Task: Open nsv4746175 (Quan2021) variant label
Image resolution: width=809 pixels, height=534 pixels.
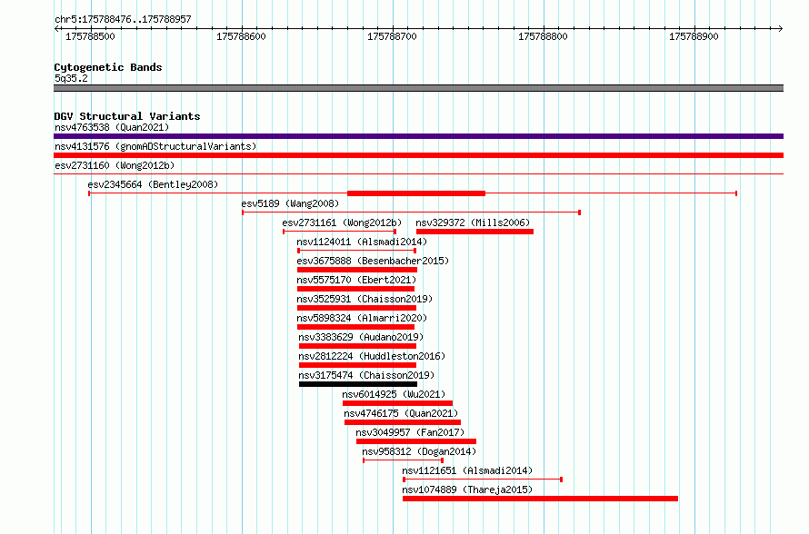Action: point(400,413)
